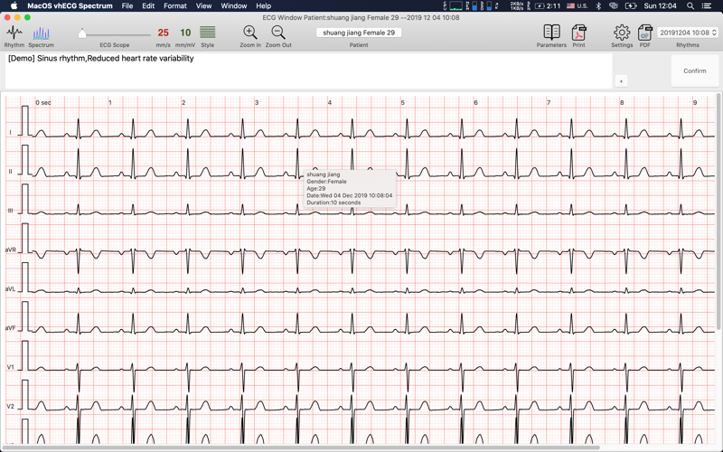The image size is (723, 452).
Task: Click the Zoom in magnifier
Action: pos(250,33)
